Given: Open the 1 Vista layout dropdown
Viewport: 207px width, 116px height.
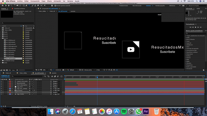Looking at the screenshot, I should point(99,70).
